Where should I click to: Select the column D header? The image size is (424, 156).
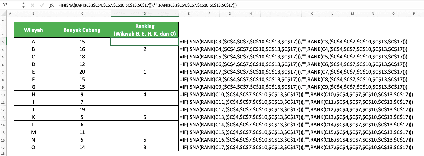tap(145, 14)
